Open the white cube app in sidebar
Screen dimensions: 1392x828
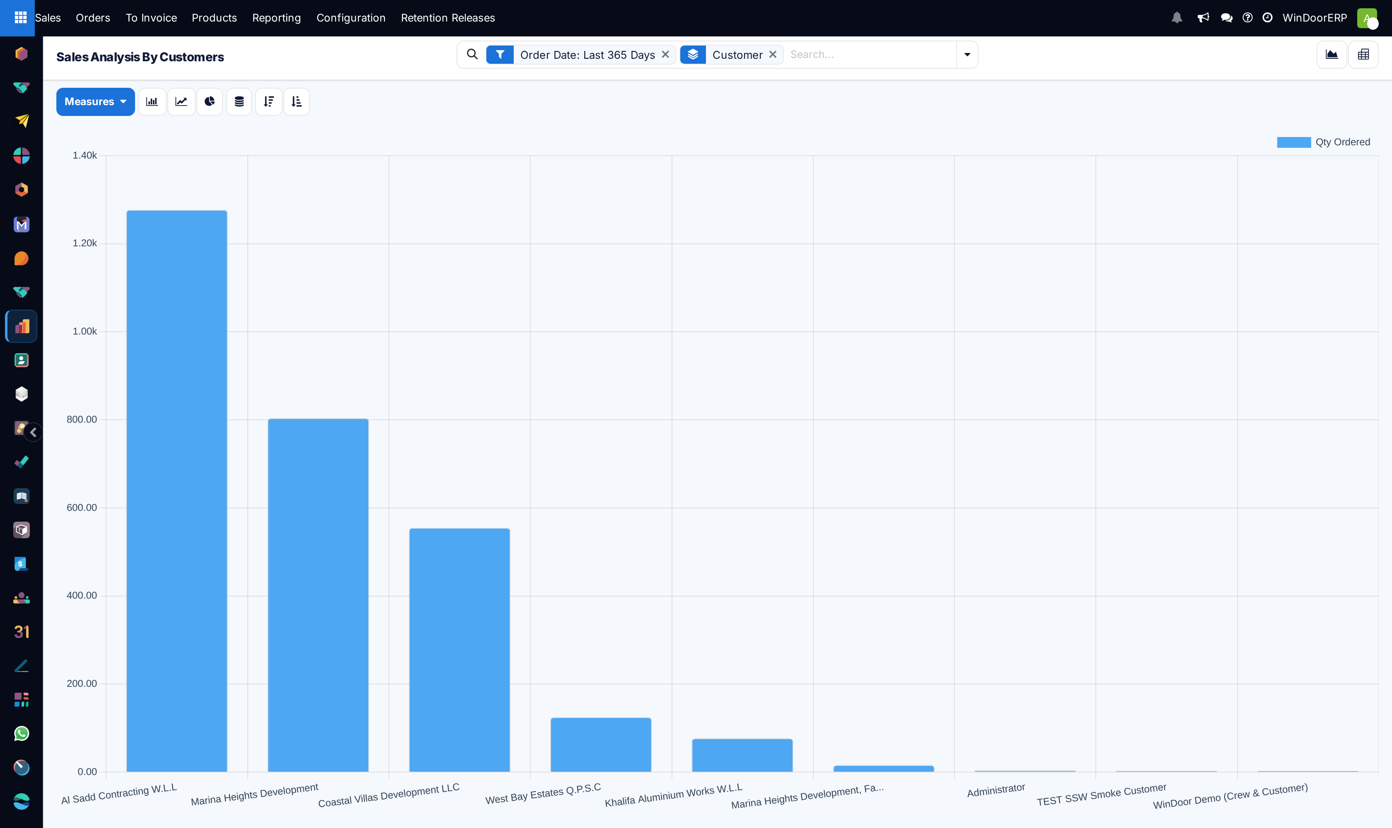(x=21, y=394)
